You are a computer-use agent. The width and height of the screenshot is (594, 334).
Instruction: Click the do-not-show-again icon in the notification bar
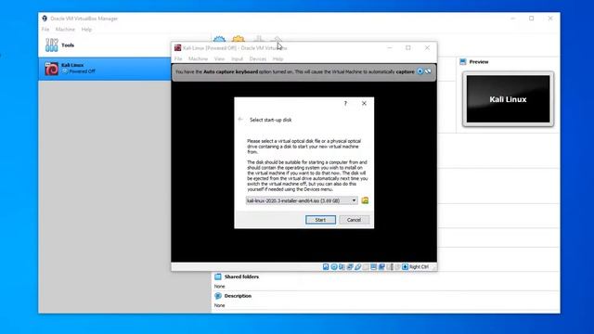[x=428, y=71]
